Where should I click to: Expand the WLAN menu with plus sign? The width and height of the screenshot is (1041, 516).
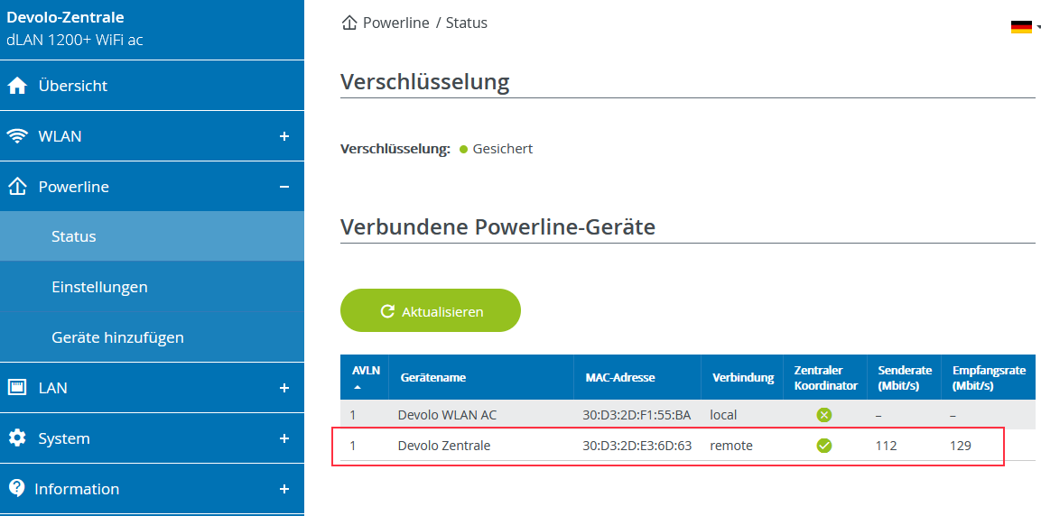pyautogui.click(x=284, y=136)
